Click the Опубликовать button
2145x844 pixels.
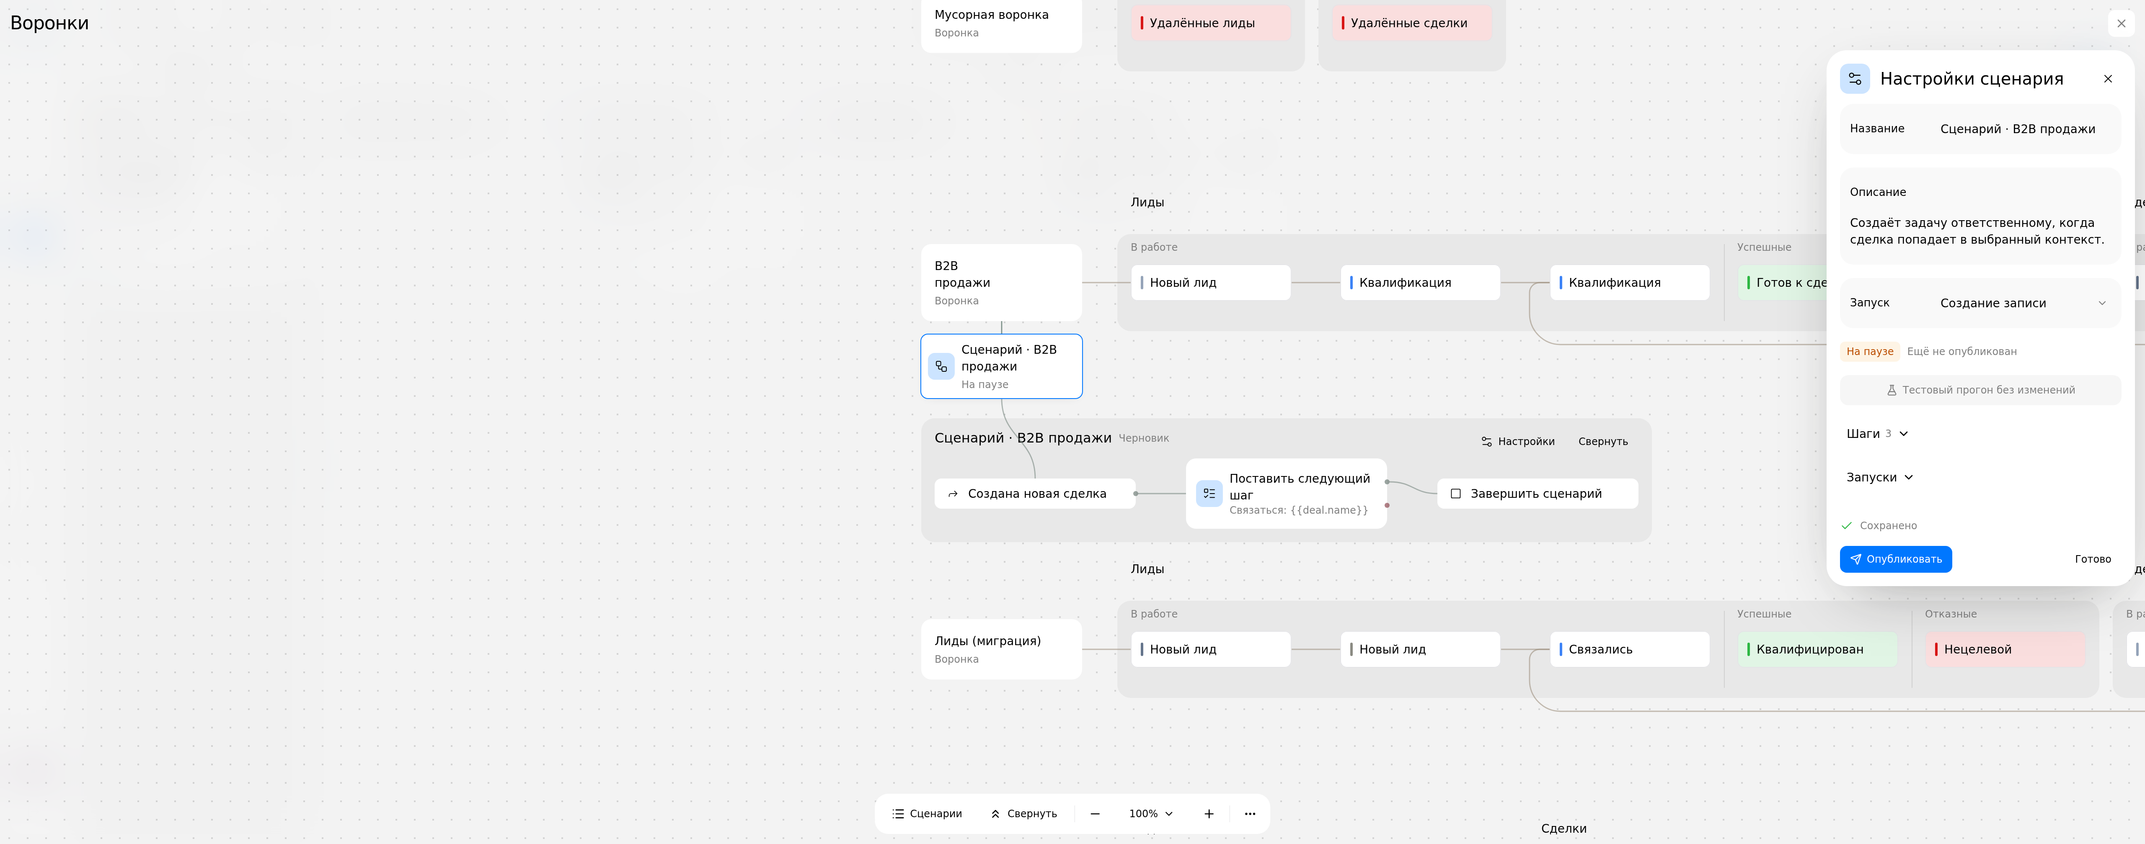pyautogui.click(x=1895, y=559)
